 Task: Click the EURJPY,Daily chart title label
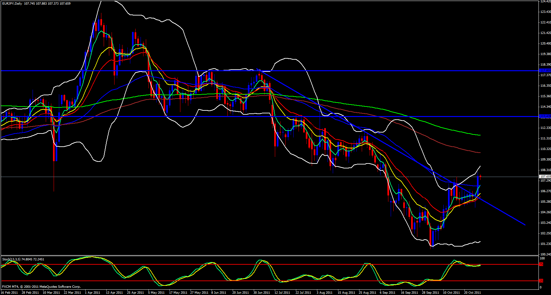(12, 3)
